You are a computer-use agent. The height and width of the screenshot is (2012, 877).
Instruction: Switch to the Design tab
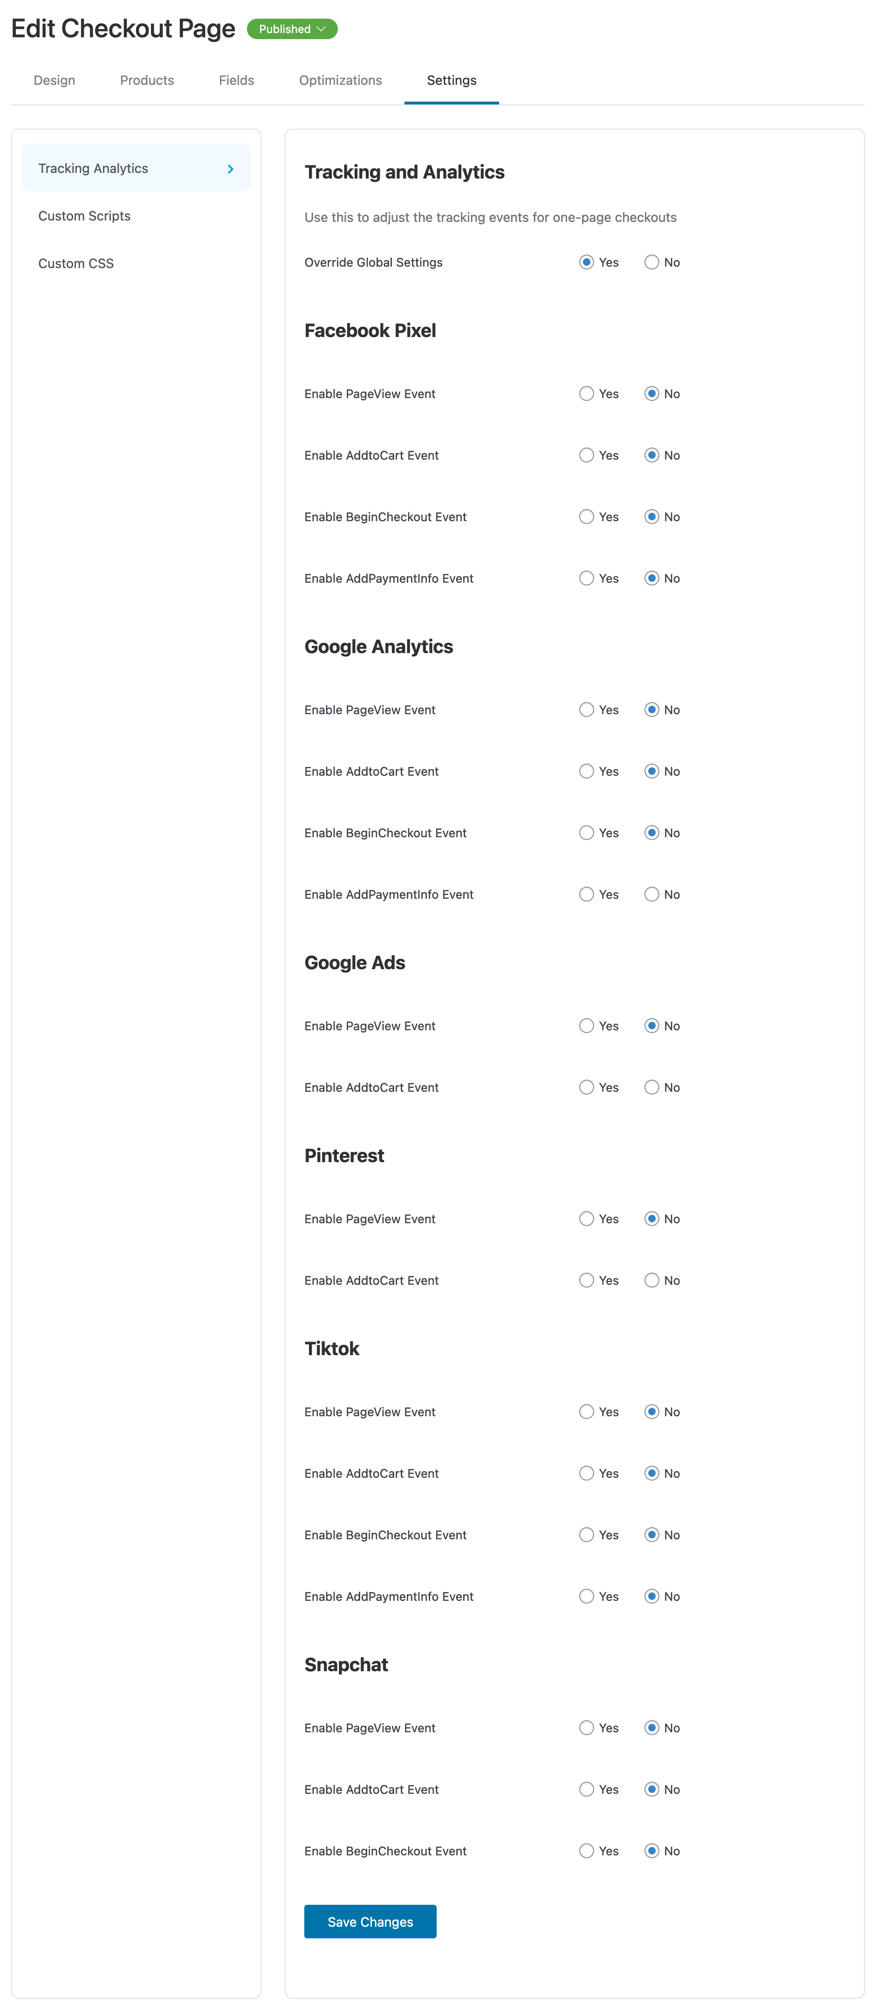pyautogui.click(x=53, y=80)
